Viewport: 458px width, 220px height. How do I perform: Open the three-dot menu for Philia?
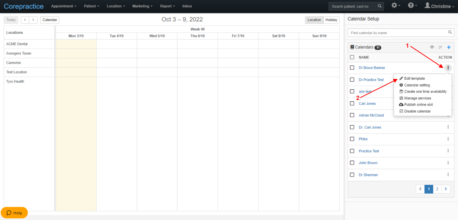(448, 139)
